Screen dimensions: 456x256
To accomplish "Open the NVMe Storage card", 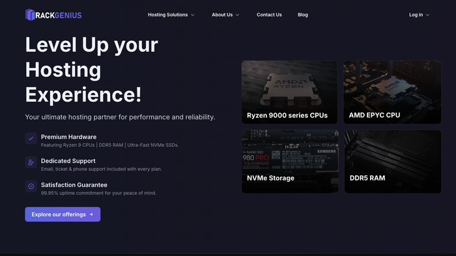I will [290, 162].
